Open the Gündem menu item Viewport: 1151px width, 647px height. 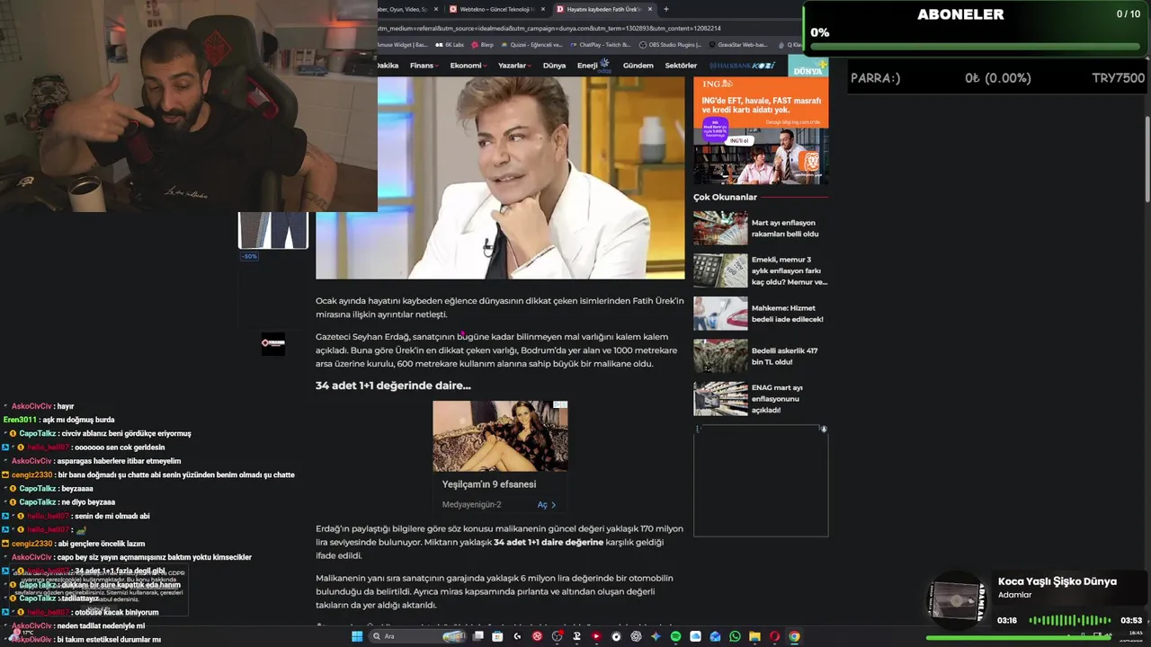point(638,66)
